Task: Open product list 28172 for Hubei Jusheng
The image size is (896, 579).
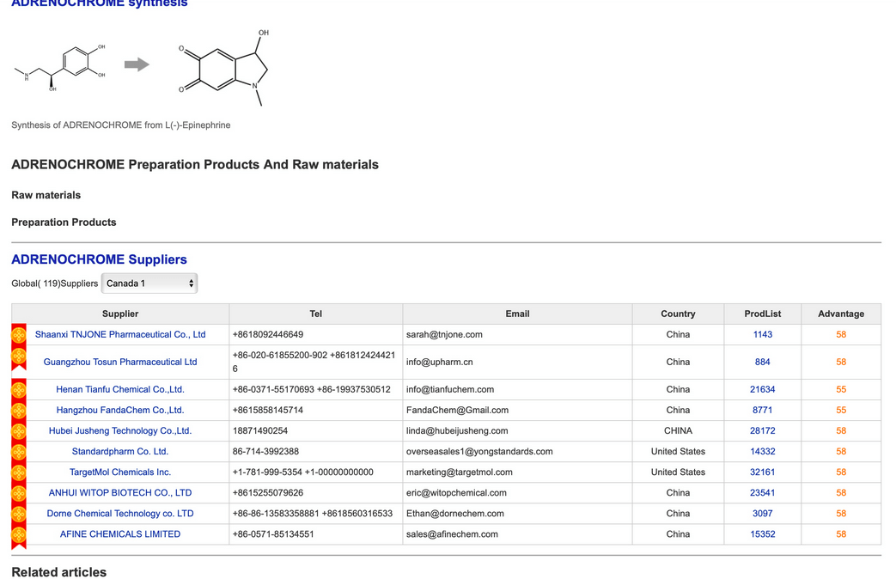Action: (762, 430)
